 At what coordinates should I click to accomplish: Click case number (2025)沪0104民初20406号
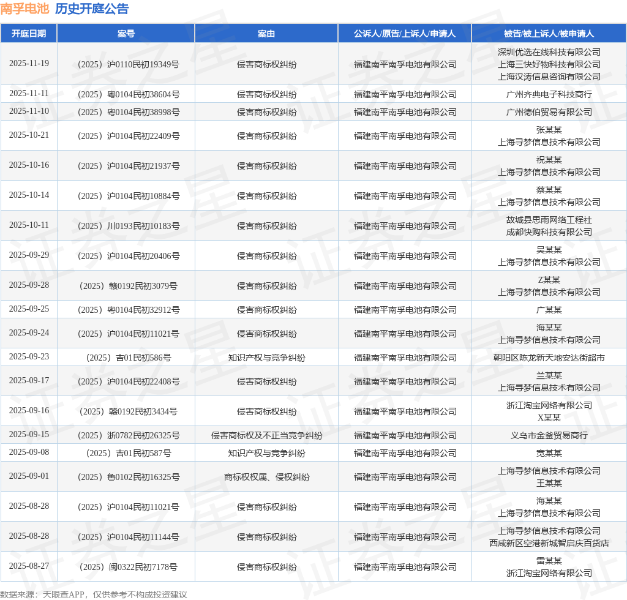pyautogui.click(x=129, y=256)
